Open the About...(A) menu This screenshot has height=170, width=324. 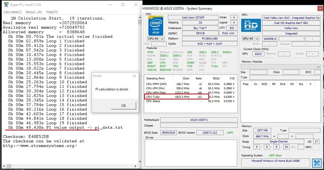(34, 12)
